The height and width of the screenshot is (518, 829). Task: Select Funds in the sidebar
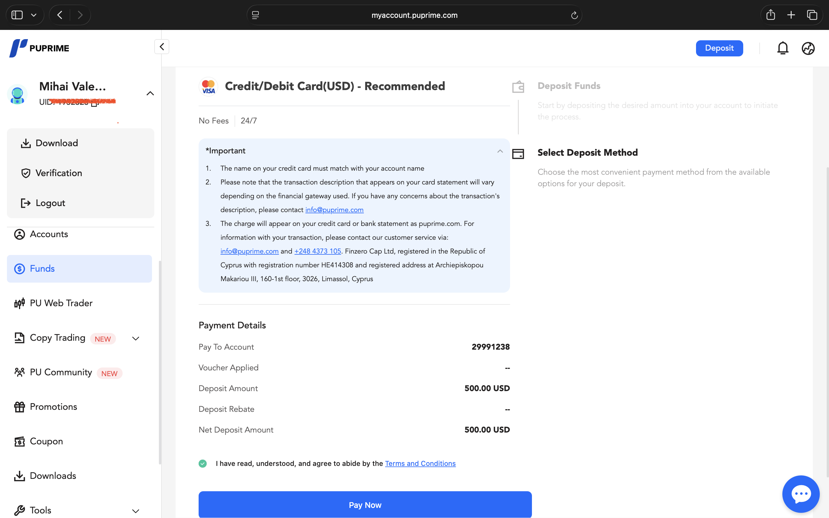tap(79, 268)
